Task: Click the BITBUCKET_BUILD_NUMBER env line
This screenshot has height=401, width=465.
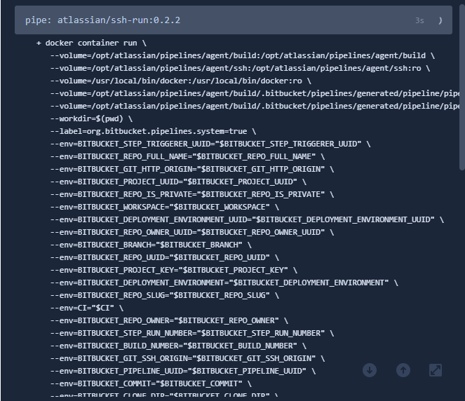Action: [178, 346]
